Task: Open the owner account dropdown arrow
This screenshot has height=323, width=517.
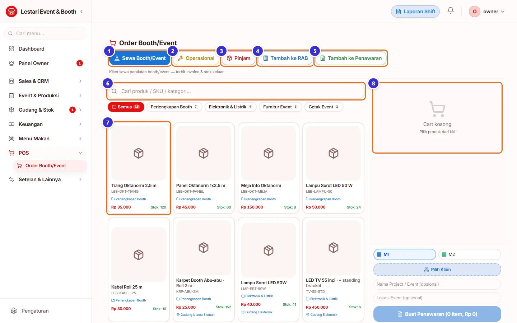Action: tap(503, 11)
